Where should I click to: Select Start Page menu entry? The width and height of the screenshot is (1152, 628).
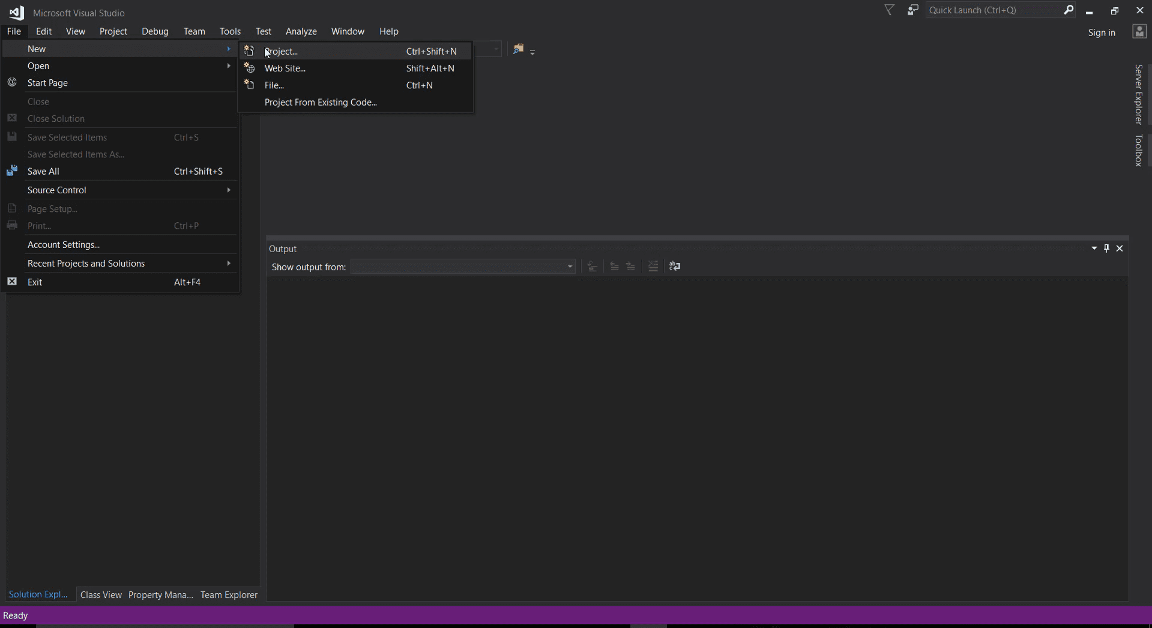(120, 82)
